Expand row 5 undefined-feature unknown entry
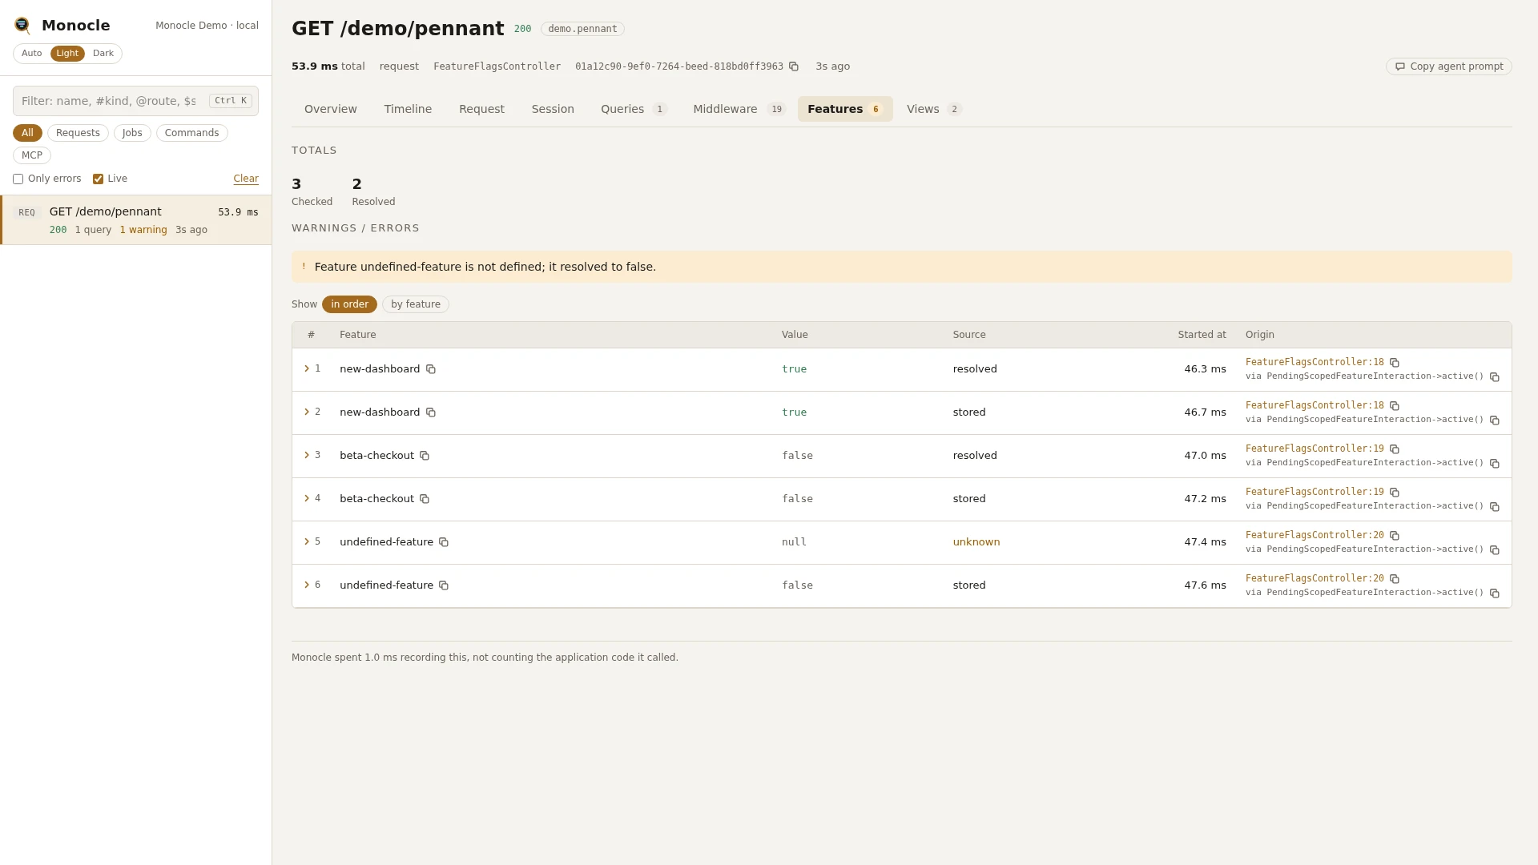Image resolution: width=1538 pixels, height=865 pixels. 307,541
